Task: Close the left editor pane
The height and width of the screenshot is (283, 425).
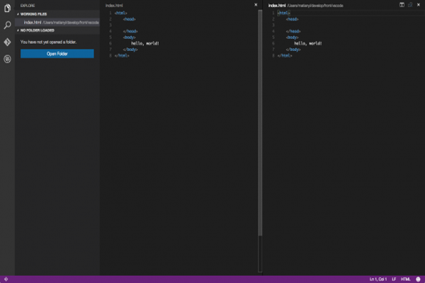Action: click(x=256, y=5)
